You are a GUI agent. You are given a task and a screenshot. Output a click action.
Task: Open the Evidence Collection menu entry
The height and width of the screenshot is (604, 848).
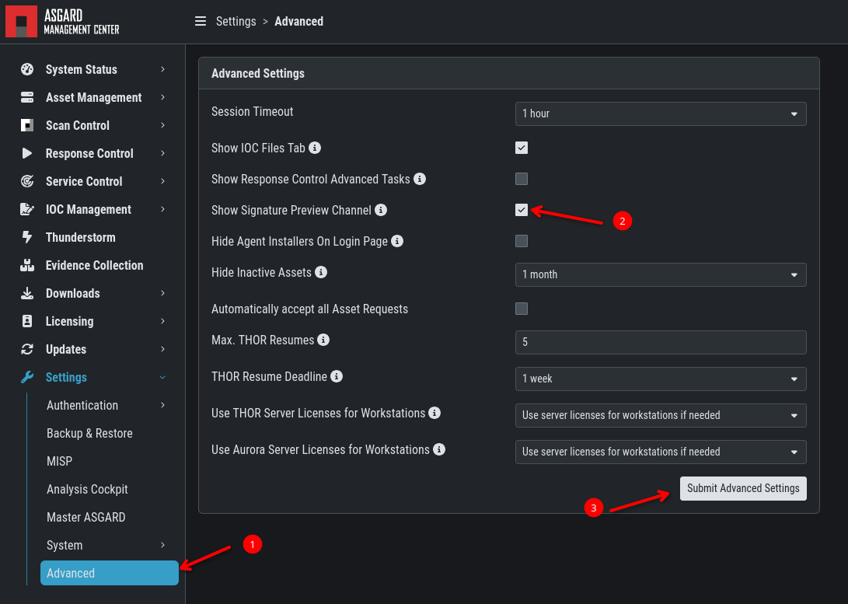(x=95, y=265)
